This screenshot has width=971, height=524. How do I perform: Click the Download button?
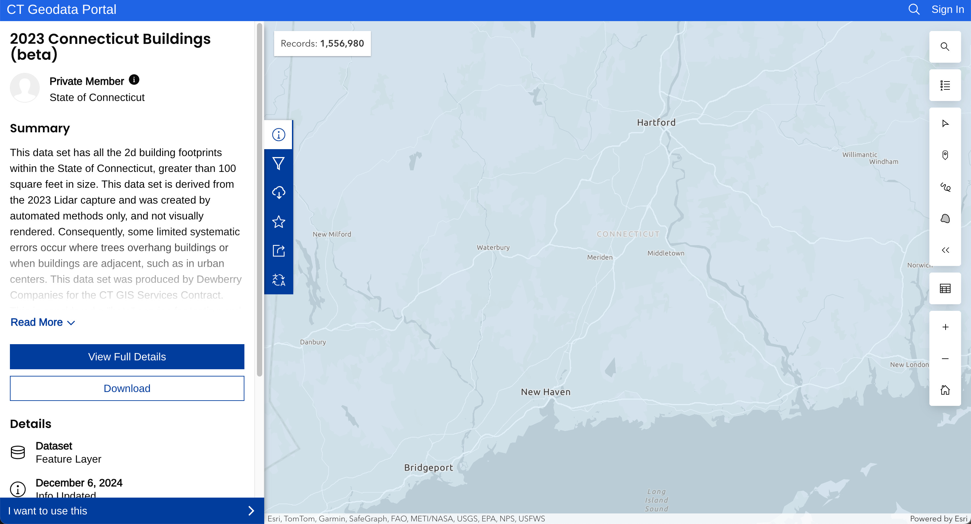[x=127, y=388]
